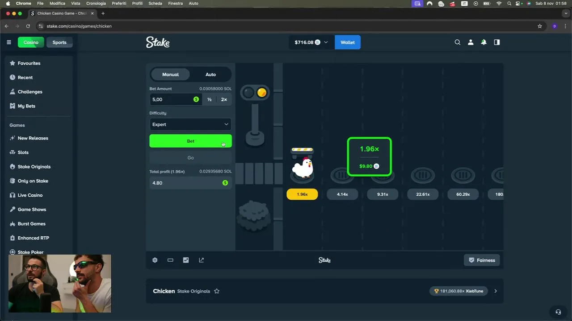Open the Cronologia menu
This screenshot has height=321, width=572.
coord(96,3)
